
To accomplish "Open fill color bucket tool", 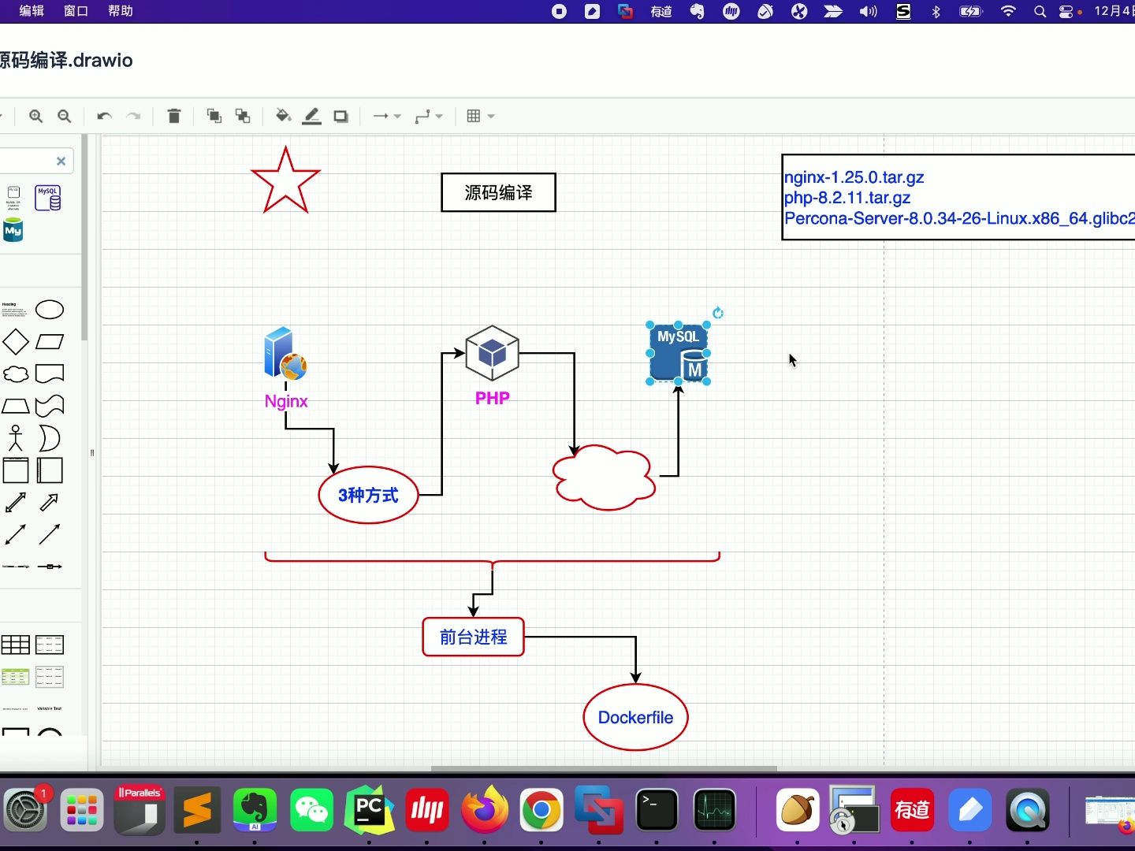I will [283, 116].
